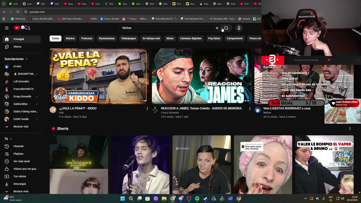Play the ¿VALE LA PENA? KIDDO thumbnail

[x=99, y=76]
